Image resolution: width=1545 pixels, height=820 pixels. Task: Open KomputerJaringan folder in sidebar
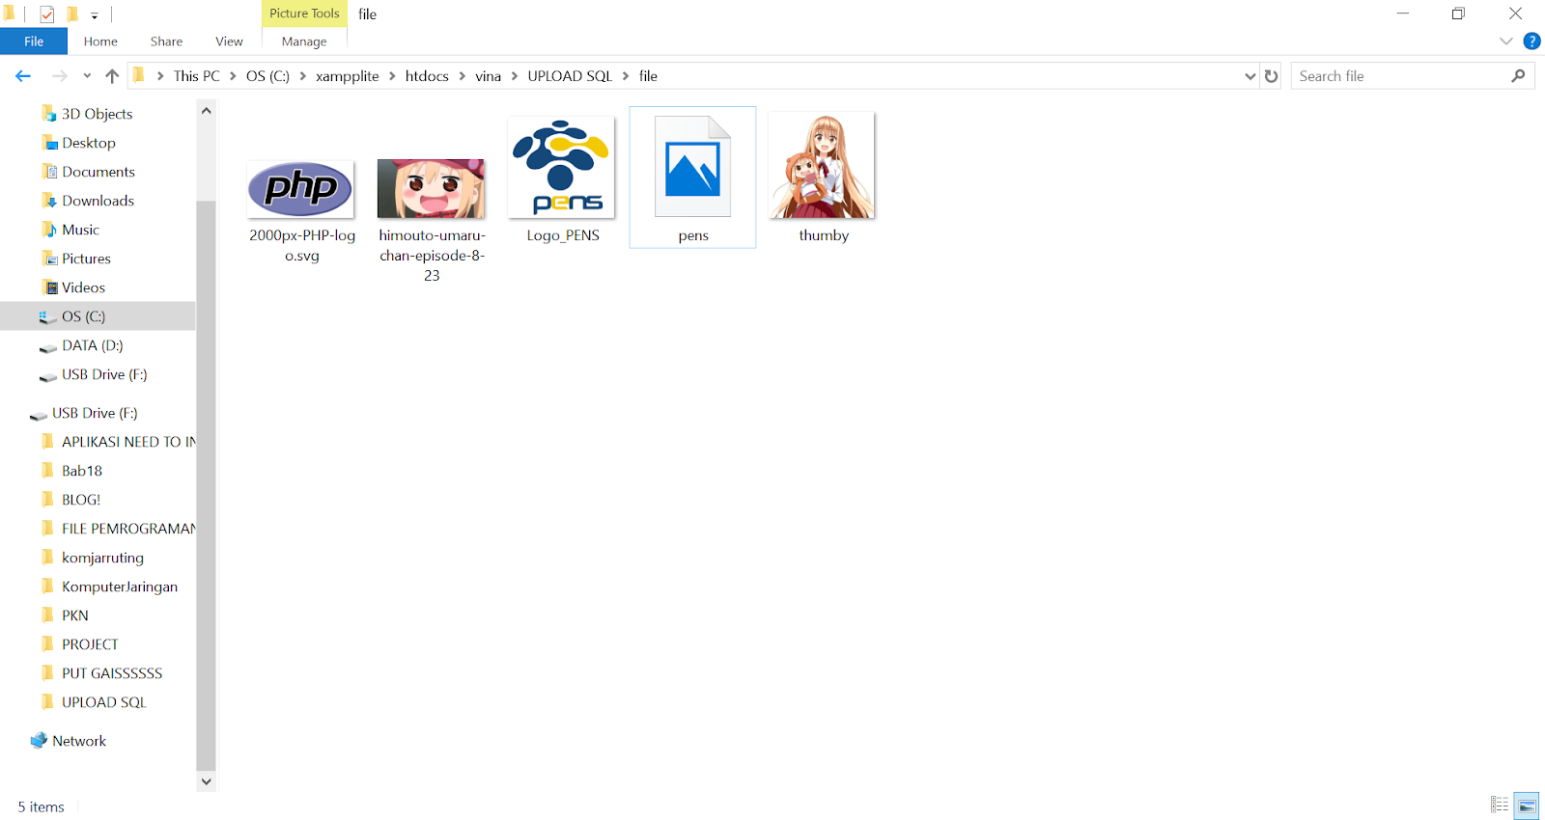pos(120,587)
